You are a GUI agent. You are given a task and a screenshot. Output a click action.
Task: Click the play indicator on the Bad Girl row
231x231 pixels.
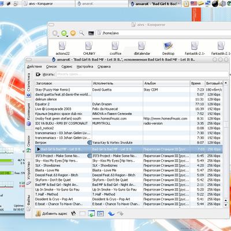point(39,149)
